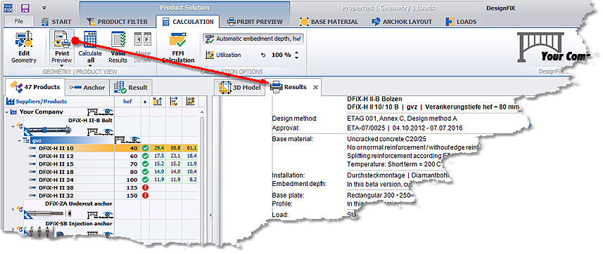Expand the Print Preview dropdown arrow
603x254 pixels.
[x=61, y=66]
